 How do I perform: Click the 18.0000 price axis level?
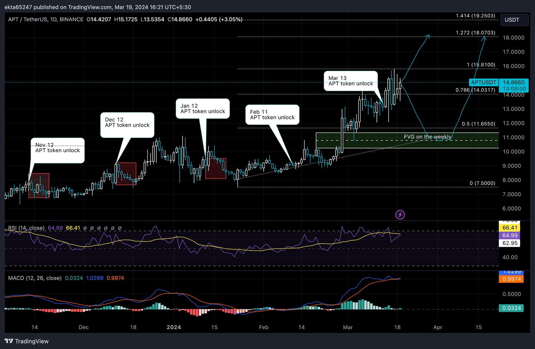click(x=513, y=38)
